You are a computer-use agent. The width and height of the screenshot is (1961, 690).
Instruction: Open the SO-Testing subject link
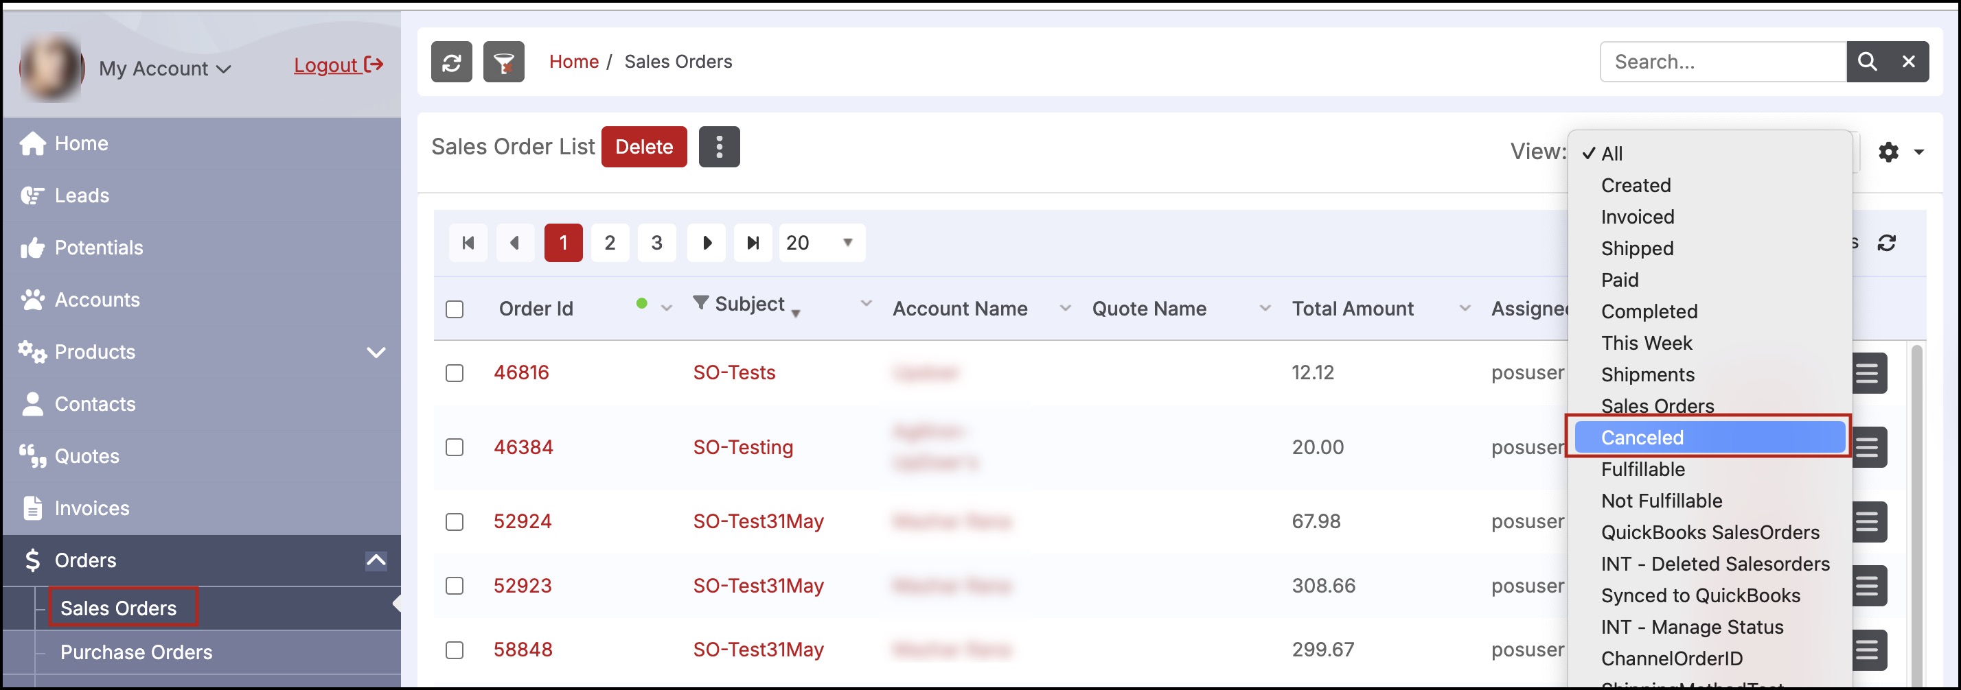point(743,447)
